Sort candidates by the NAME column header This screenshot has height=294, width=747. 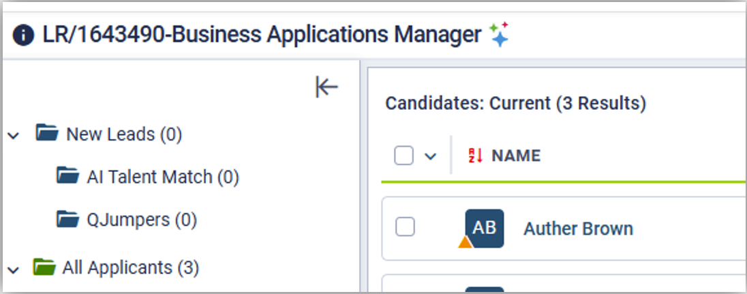pyautogui.click(x=516, y=156)
